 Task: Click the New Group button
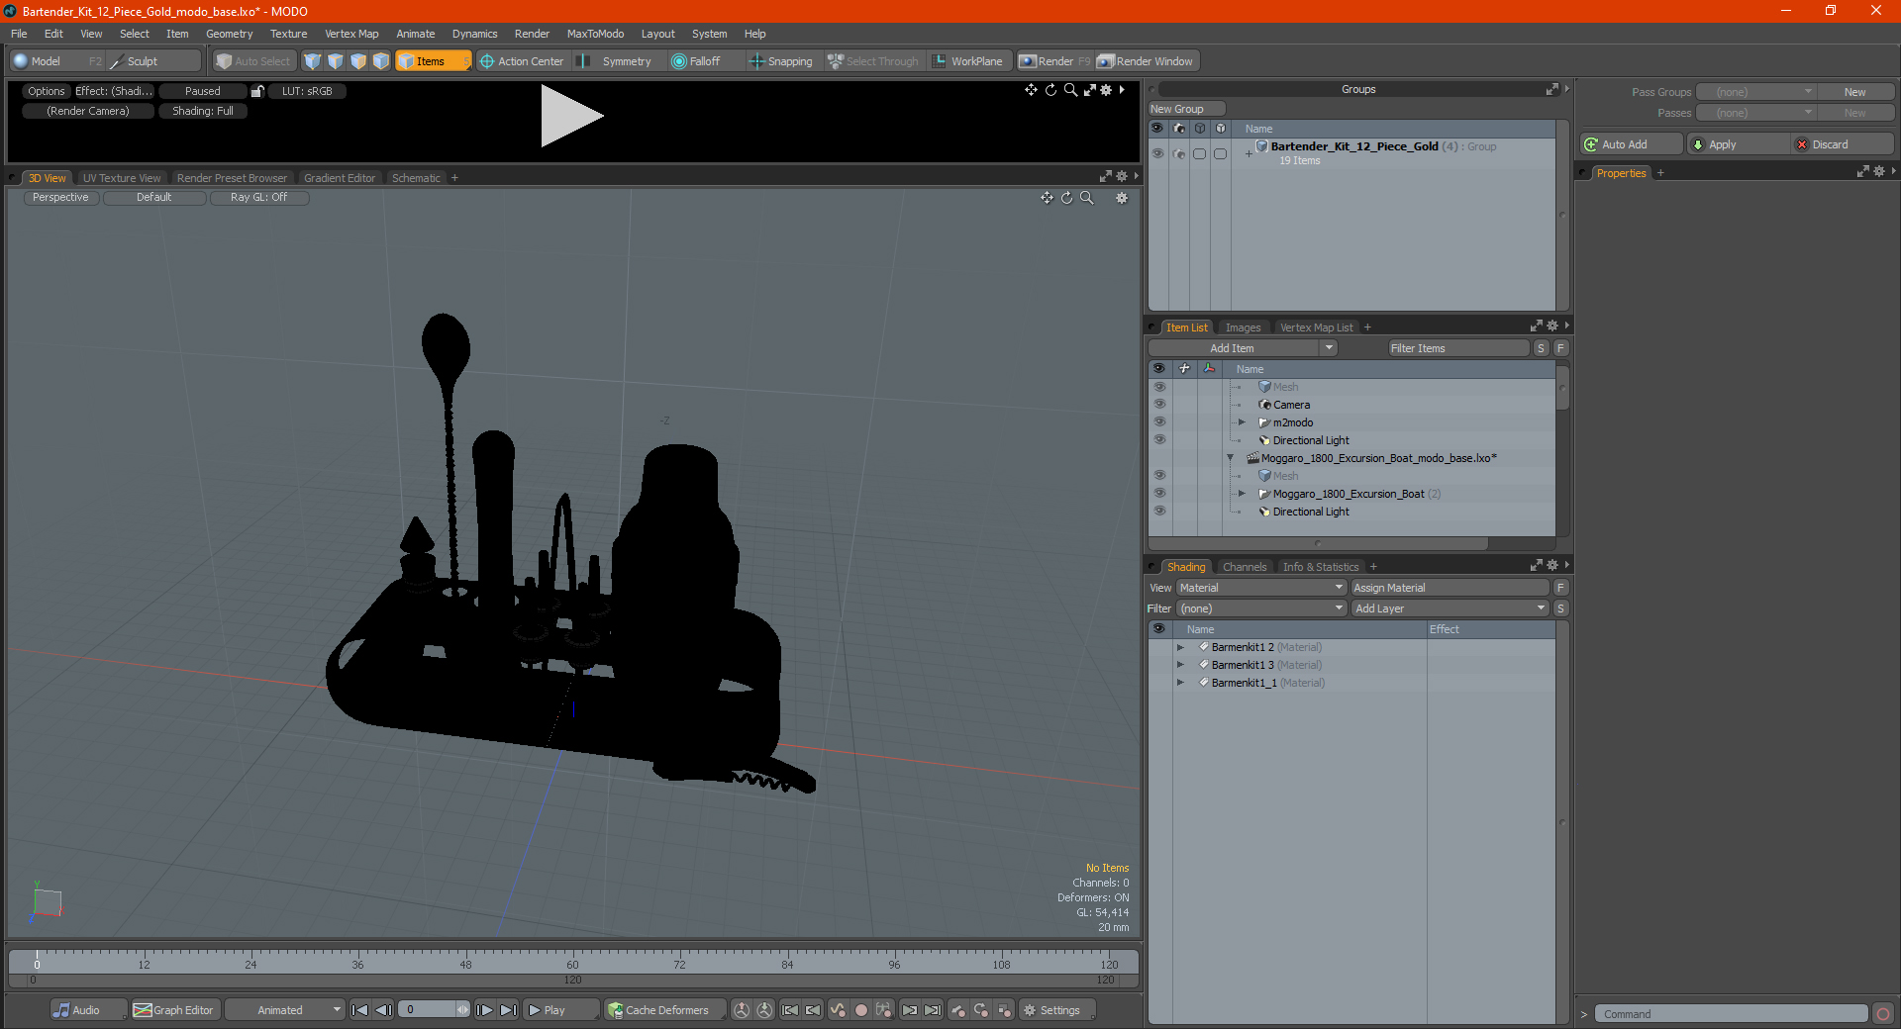click(1186, 109)
